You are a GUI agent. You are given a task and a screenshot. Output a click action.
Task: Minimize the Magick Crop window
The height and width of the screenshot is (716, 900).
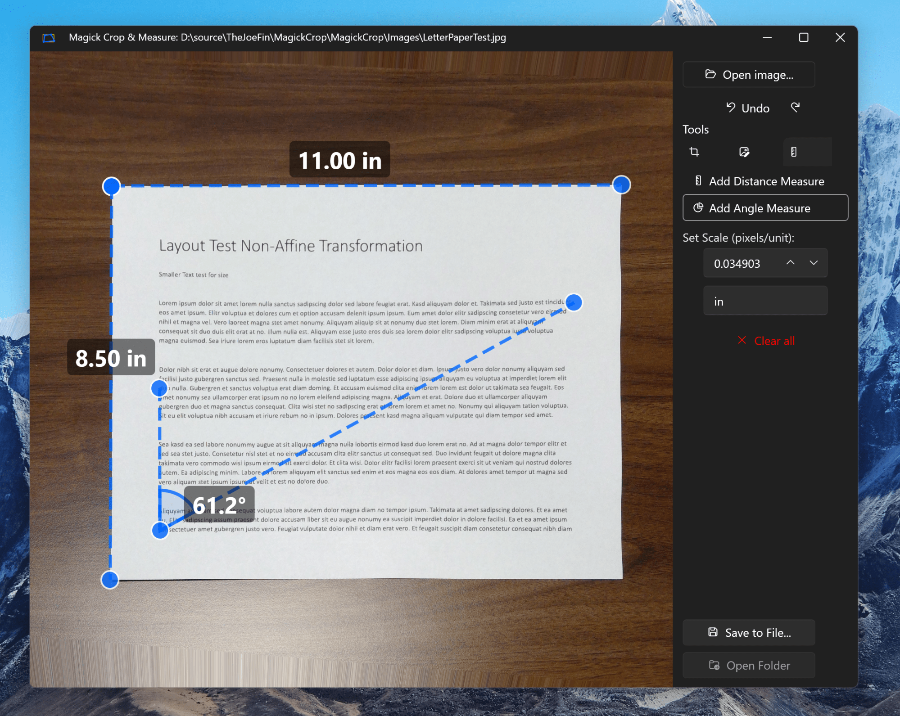pyautogui.click(x=767, y=38)
